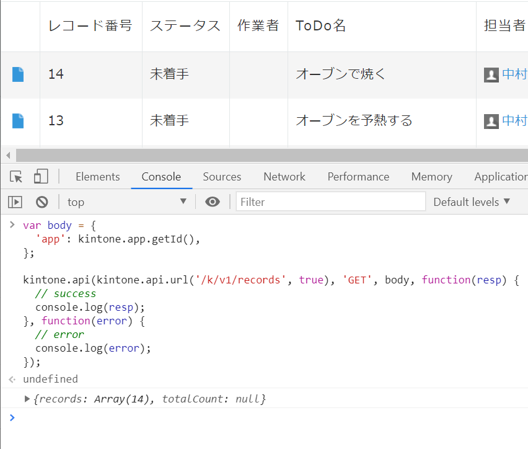Click the 作業者 column header
Screen dimensions: 528x449
click(258, 25)
